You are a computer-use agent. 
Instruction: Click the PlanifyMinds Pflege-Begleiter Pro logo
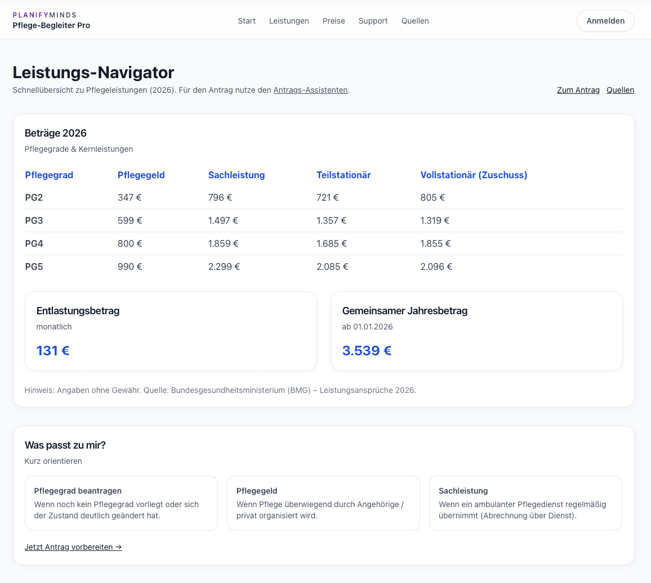point(51,20)
